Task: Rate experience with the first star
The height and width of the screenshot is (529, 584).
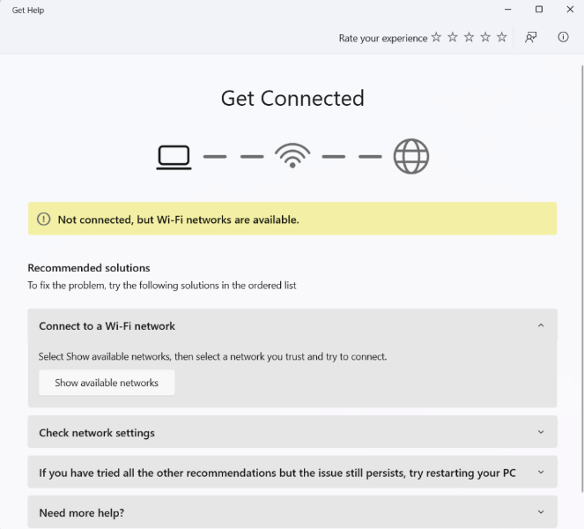Action: (436, 37)
